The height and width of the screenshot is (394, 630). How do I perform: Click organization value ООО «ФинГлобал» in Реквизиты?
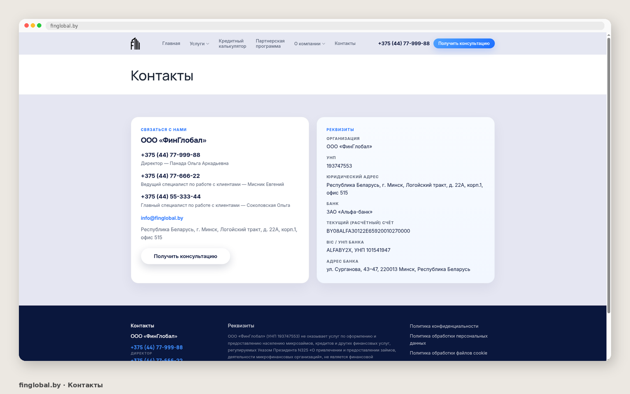click(349, 147)
